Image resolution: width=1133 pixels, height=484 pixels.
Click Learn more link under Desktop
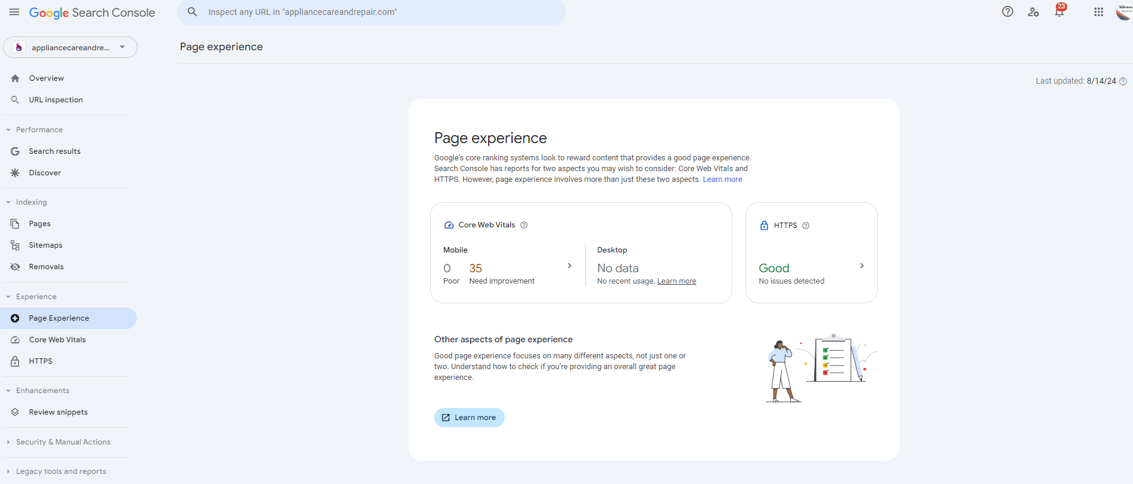[x=677, y=281]
